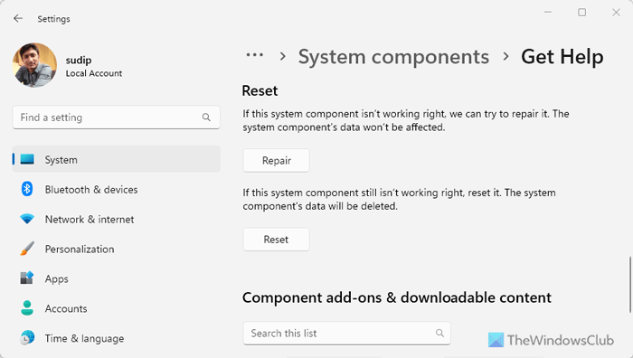Click the magnifier in Search this list
The height and width of the screenshot is (358, 633).
(439, 333)
